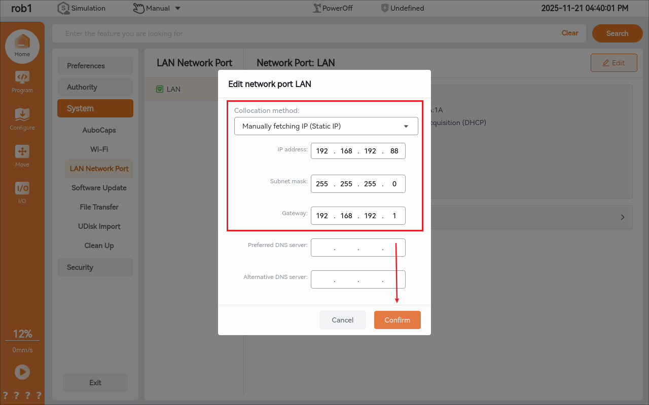Expand the chevron row on right panel
This screenshot has height=405, width=649.
pos(622,217)
